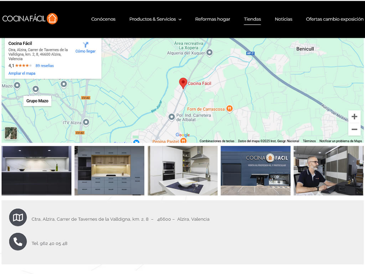Viewport: 365px width, 274px height.
Task: Open the 89 reseñas reviews link
Action: click(45, 66)
